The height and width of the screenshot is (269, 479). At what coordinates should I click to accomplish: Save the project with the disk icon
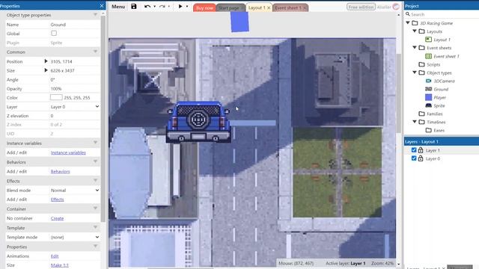pyautogui.click(x=133, y=7)
